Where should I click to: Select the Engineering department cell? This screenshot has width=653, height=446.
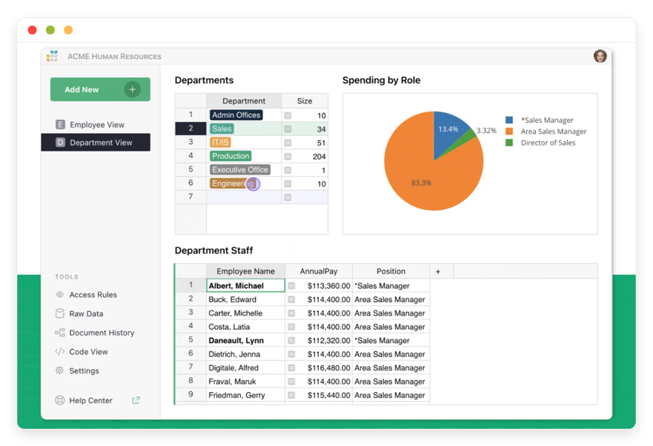click(x=244, y=184)
